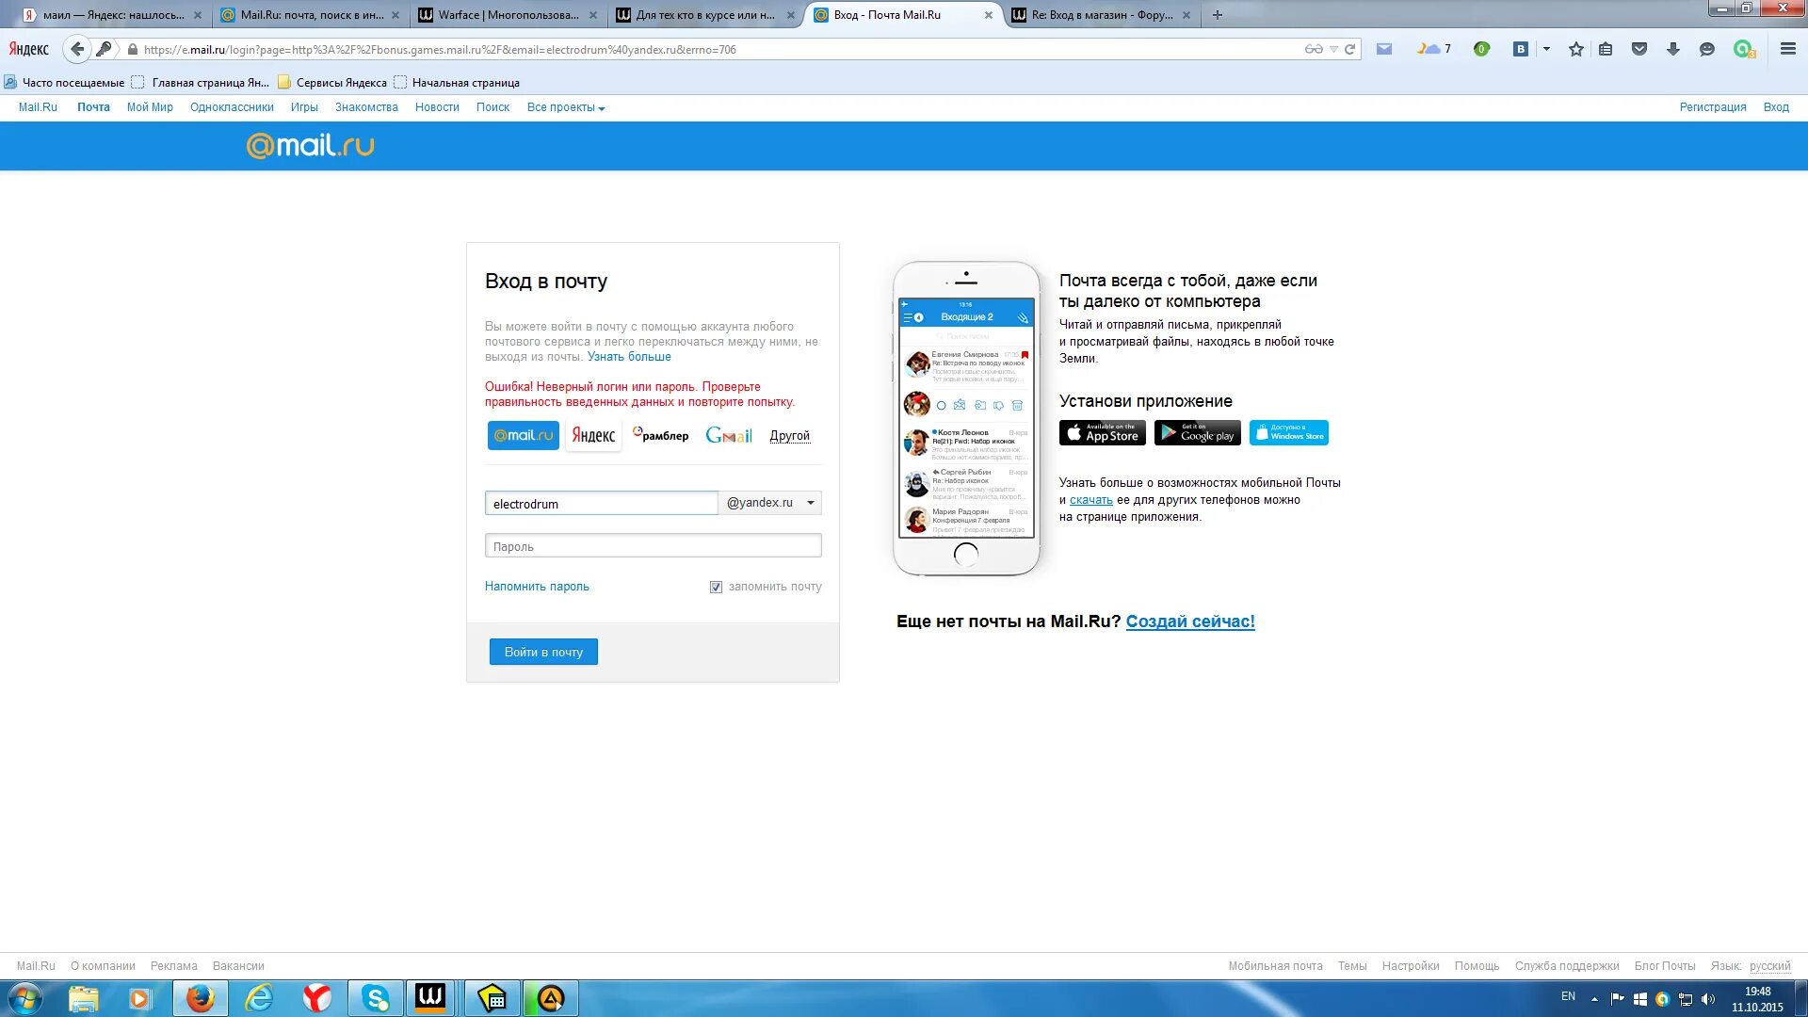
Task: Switch to 'Для тех кто в курсе' tab
Action: 706,15
